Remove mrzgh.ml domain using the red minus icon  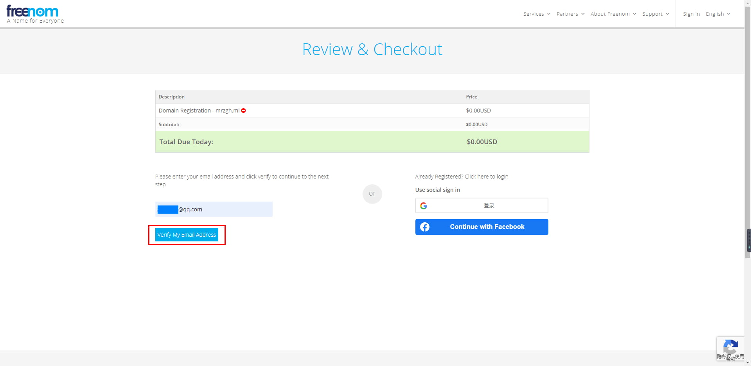click(243, 111)
